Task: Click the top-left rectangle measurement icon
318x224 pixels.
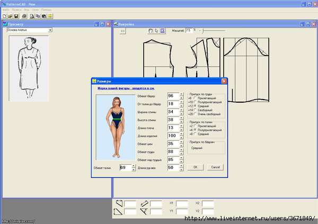Action: (x=119, y=203)
